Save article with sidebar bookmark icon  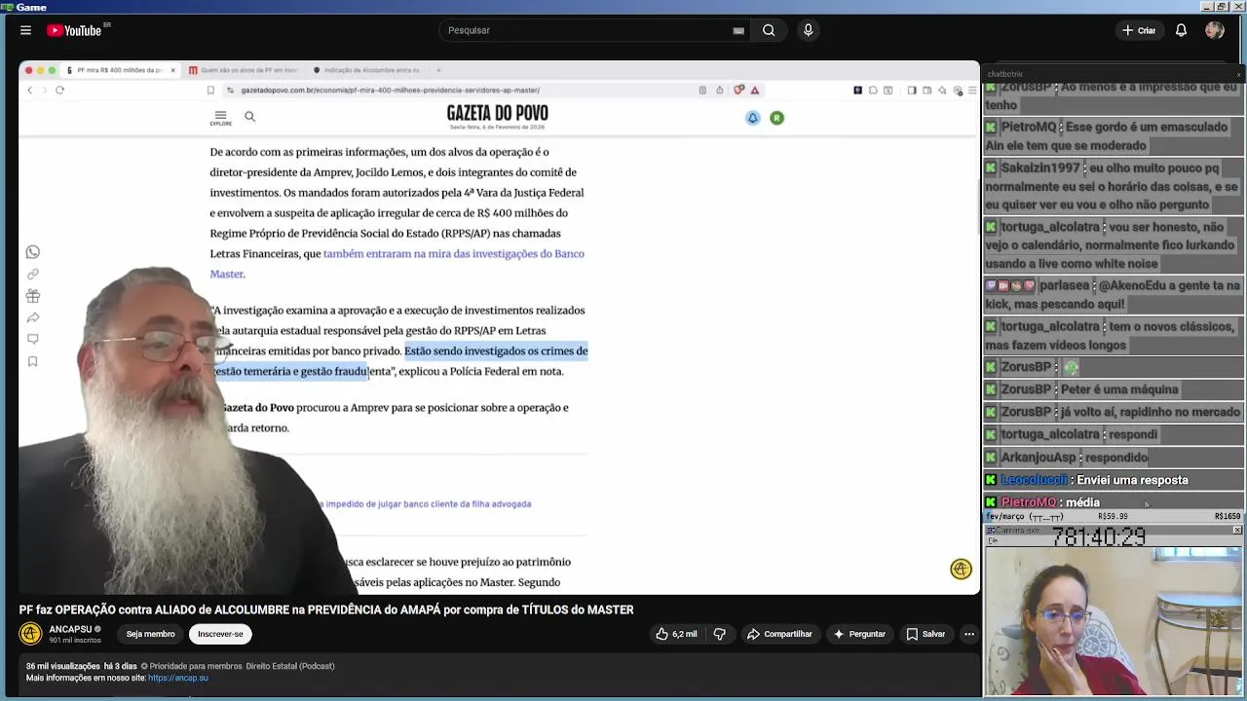click(33, 361)
